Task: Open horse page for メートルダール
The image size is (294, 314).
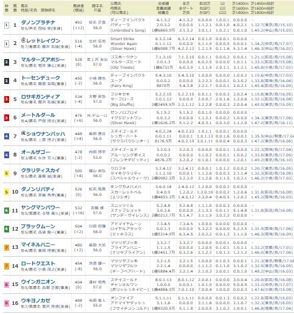Action: (38, 115)
